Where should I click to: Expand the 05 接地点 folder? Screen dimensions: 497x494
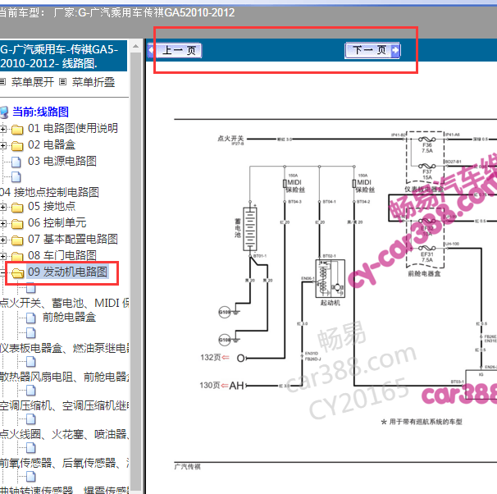coord(3,208)
